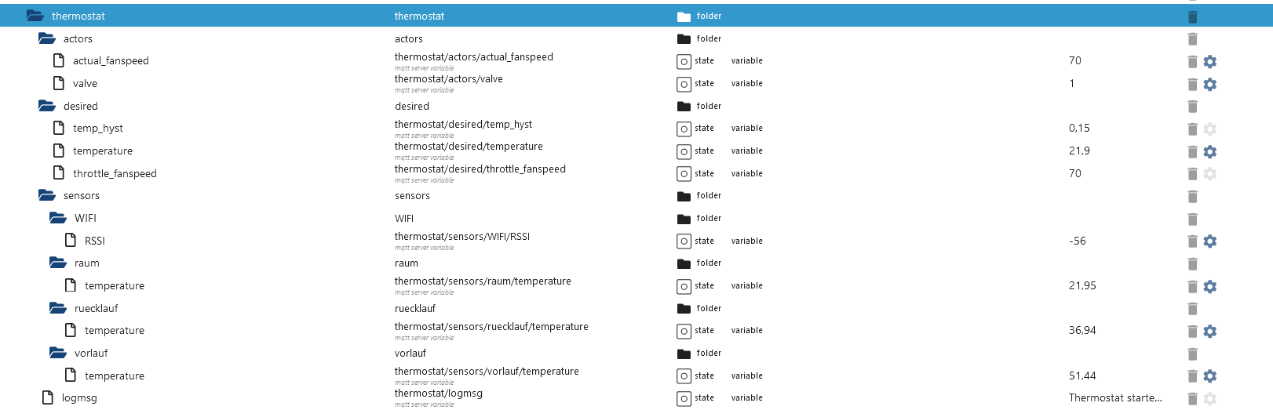Collapse the sensors folder
The height and width of the screenshot is (410, 1273).
click(47, 195)
